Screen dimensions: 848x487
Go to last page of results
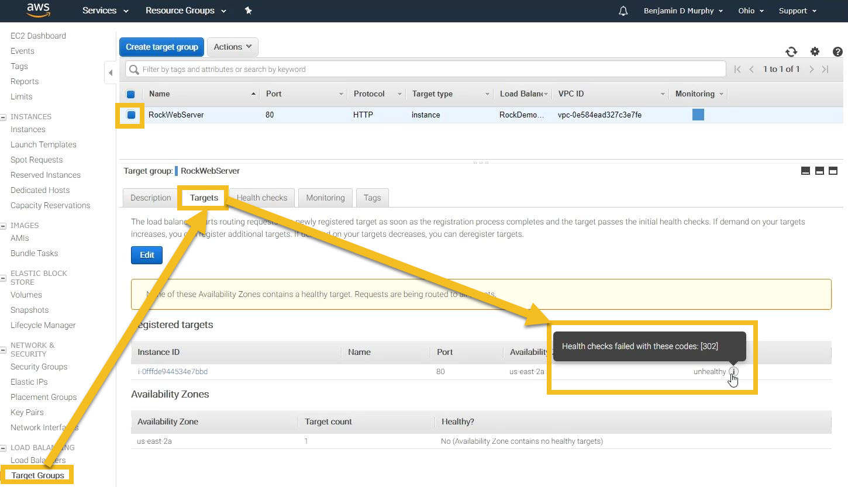point(825,69)
